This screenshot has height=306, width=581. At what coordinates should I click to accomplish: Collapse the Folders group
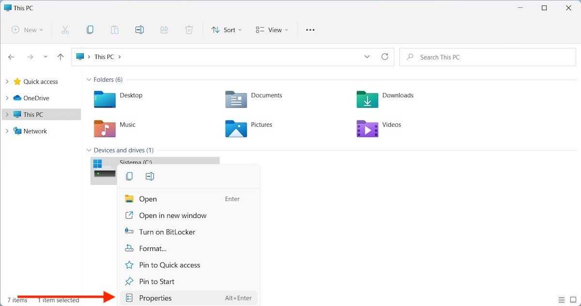[x=89, y=80]
